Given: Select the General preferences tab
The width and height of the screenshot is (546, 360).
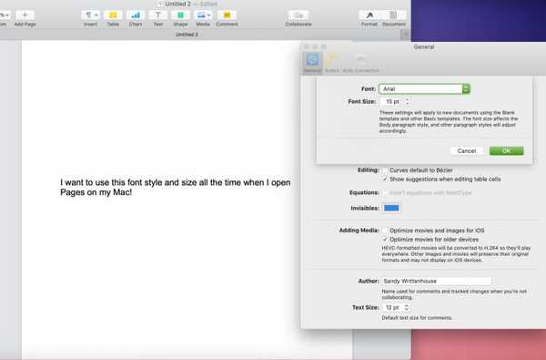Looking at the screenshot, I should coord(312,63).
